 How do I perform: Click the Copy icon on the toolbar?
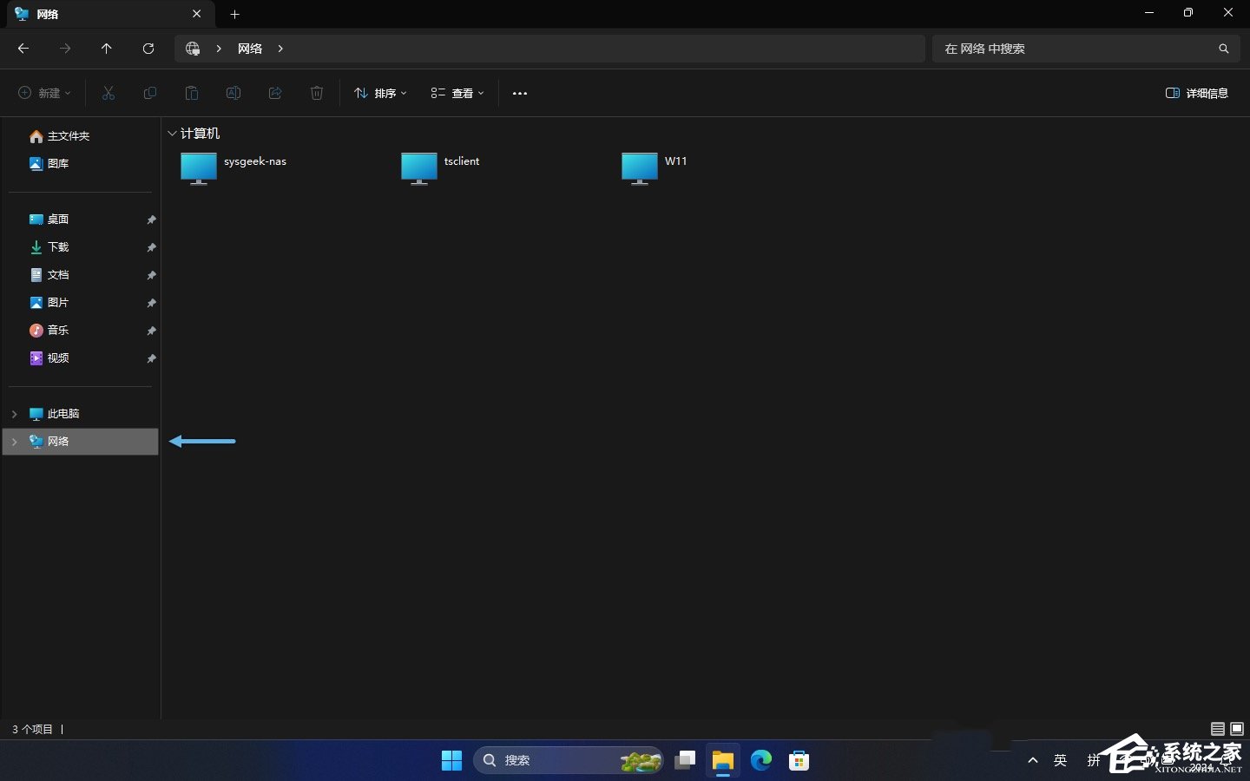click(150, 93)
